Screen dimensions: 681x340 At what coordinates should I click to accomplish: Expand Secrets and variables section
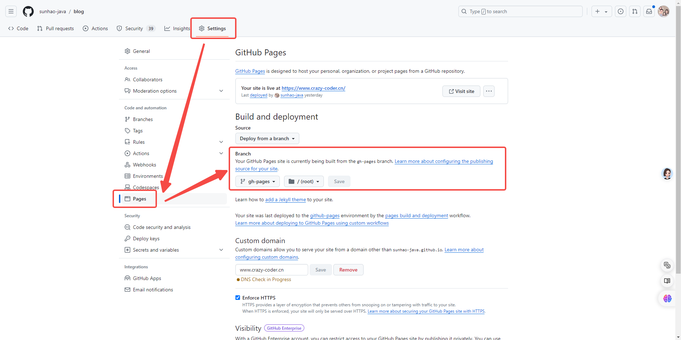[x=221, y=250]
